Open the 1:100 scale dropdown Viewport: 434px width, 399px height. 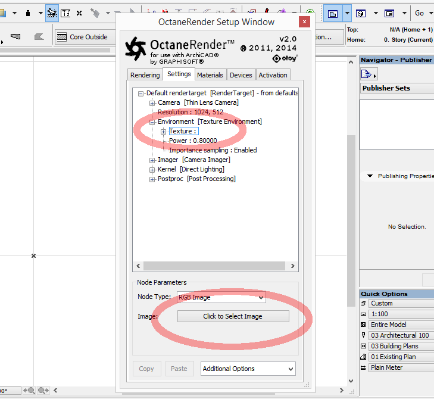pyautogui.click(x=401, y=314)
